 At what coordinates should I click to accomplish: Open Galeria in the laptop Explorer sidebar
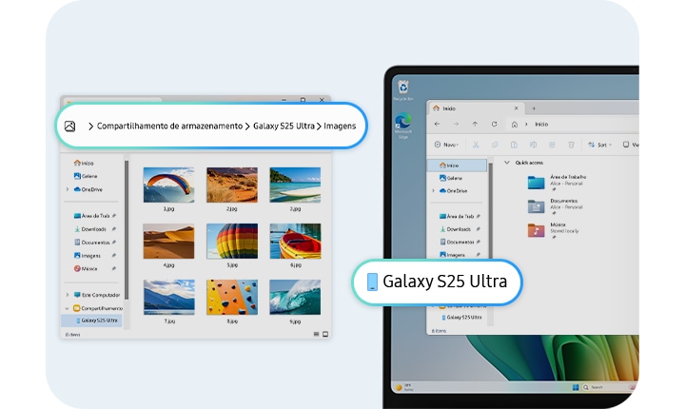pos(450,178)
